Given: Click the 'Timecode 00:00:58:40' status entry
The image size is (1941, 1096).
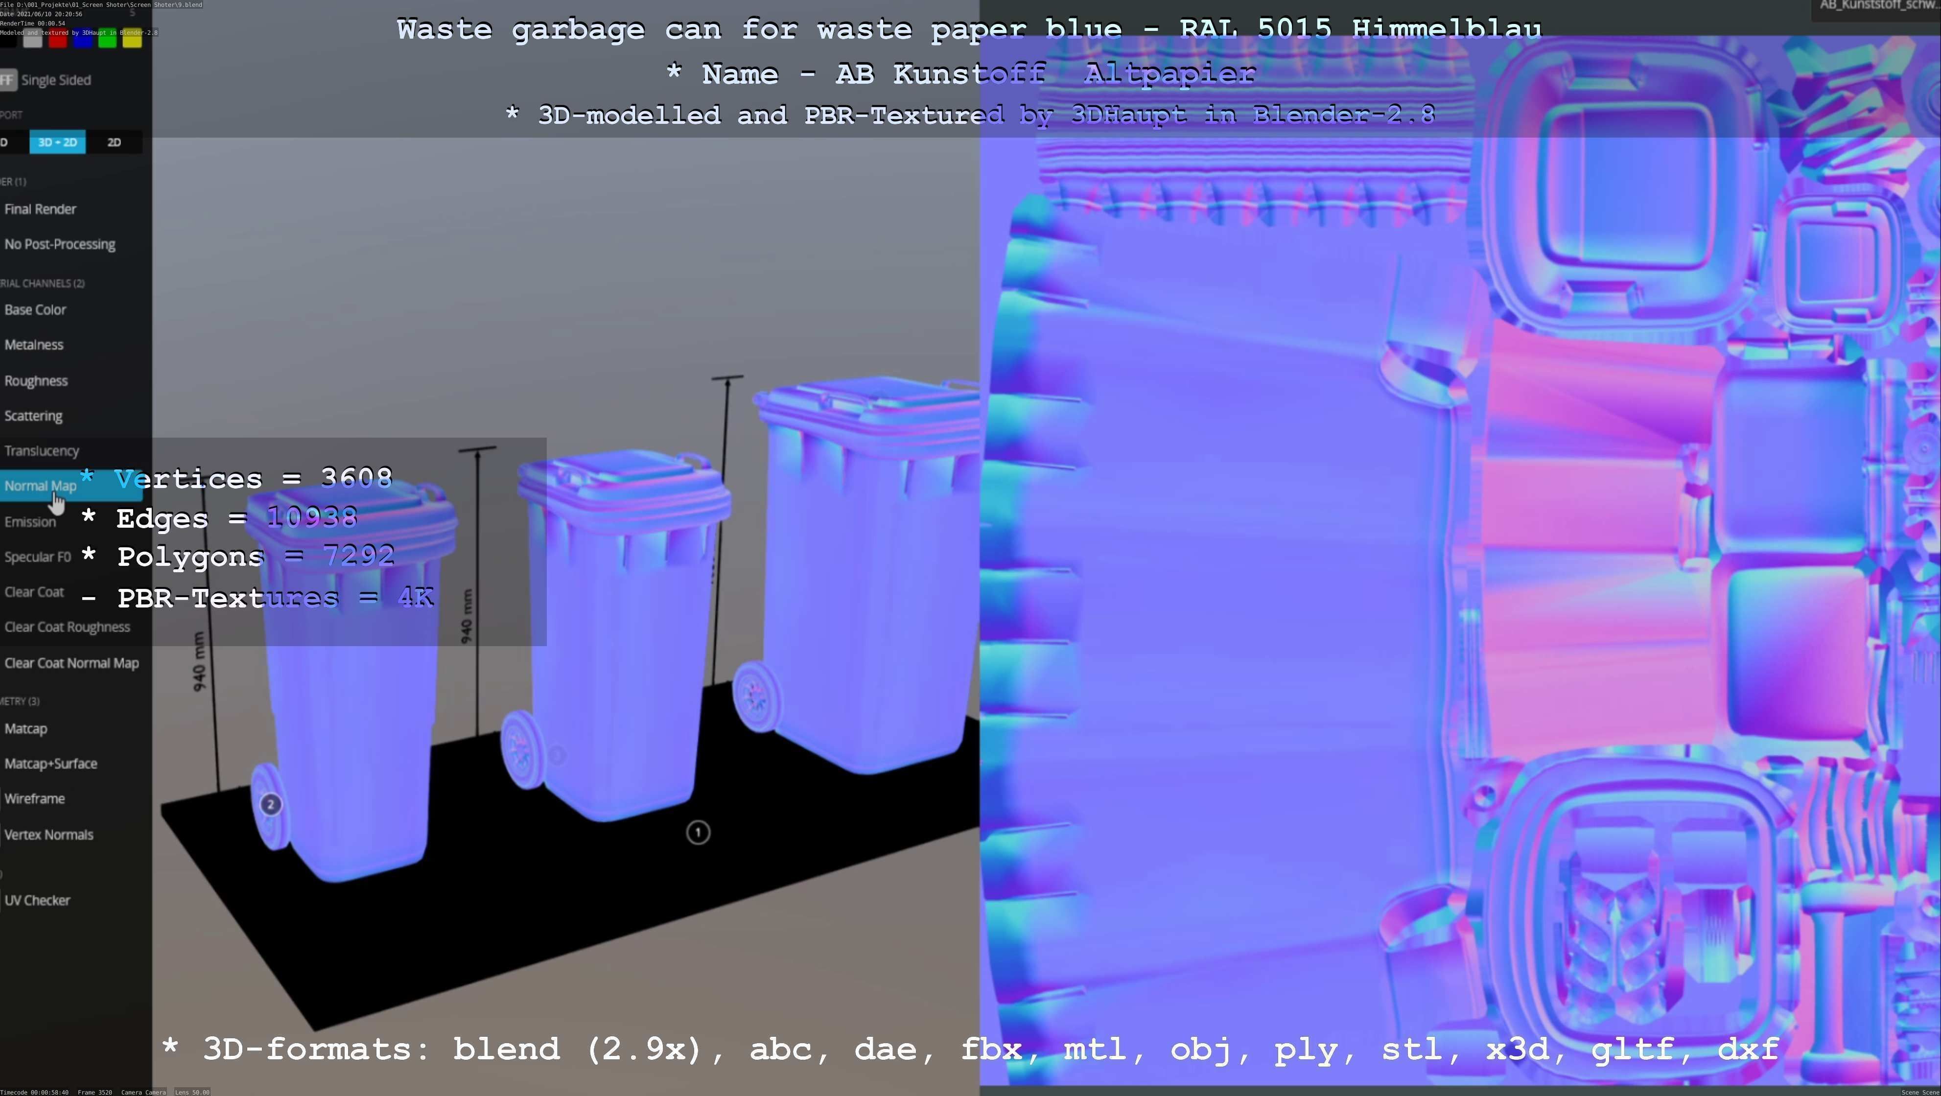Looking at the screenshot, I should pos(35,1092).
